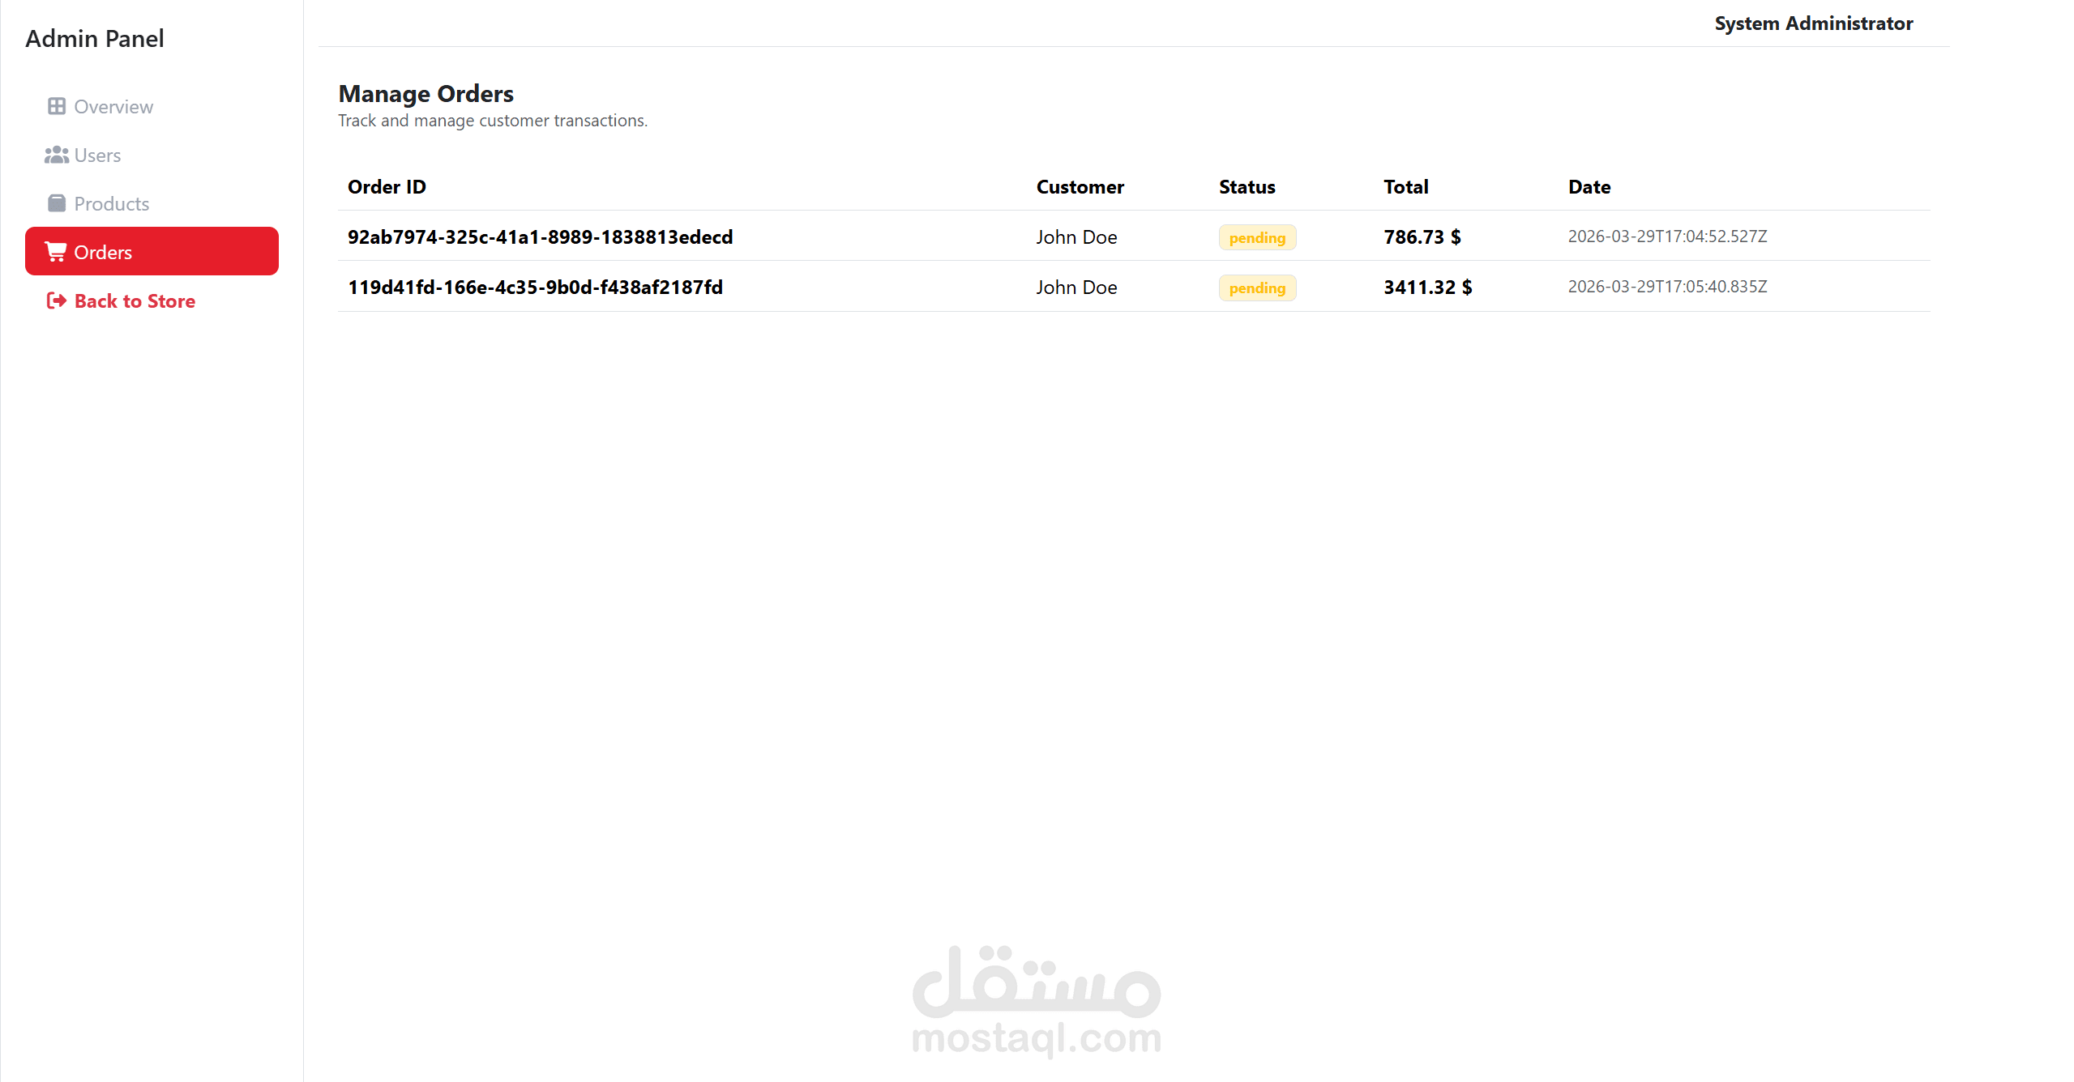Viewport: 2074px width, 1082px height.
Task: Open the Overview menu item
Action: pyautogui.click(x=113, y=106)
